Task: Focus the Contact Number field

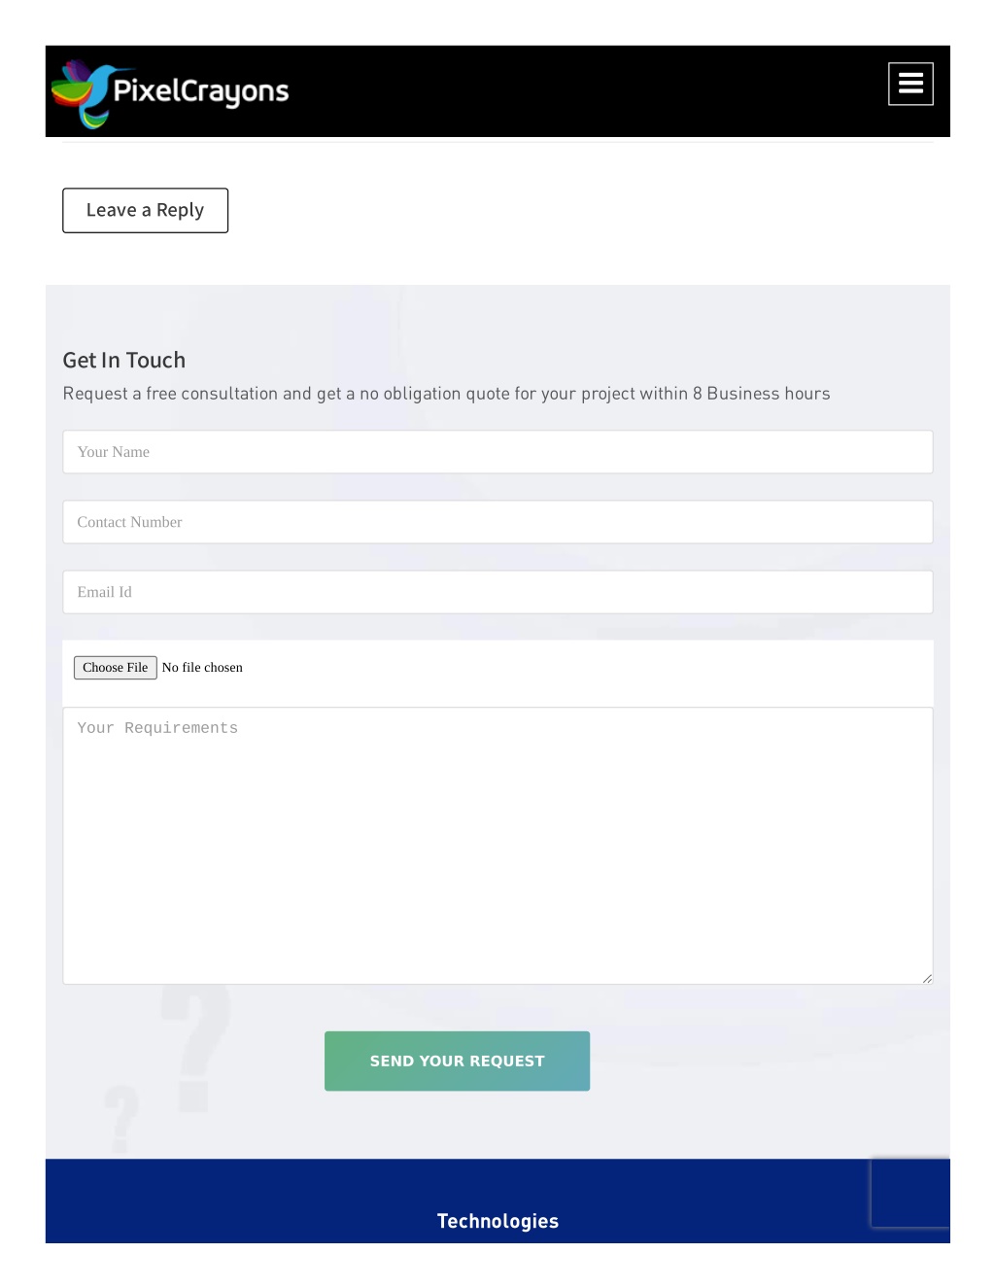Action: coord(497,522)
